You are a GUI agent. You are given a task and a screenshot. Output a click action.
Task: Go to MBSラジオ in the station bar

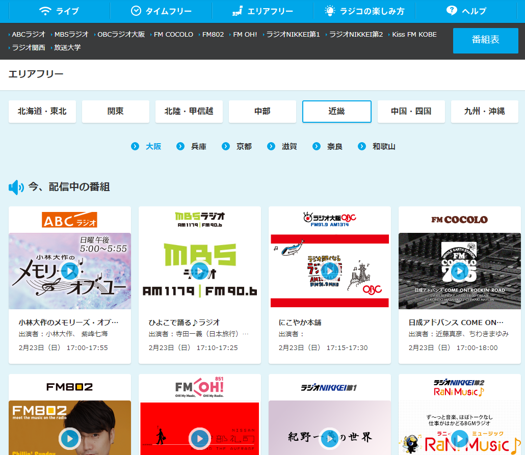pos(71,35)
